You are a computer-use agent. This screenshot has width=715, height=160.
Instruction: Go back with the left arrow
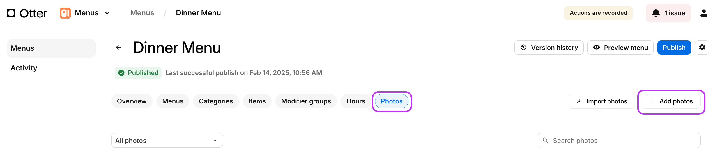click(x=118, y=47)
